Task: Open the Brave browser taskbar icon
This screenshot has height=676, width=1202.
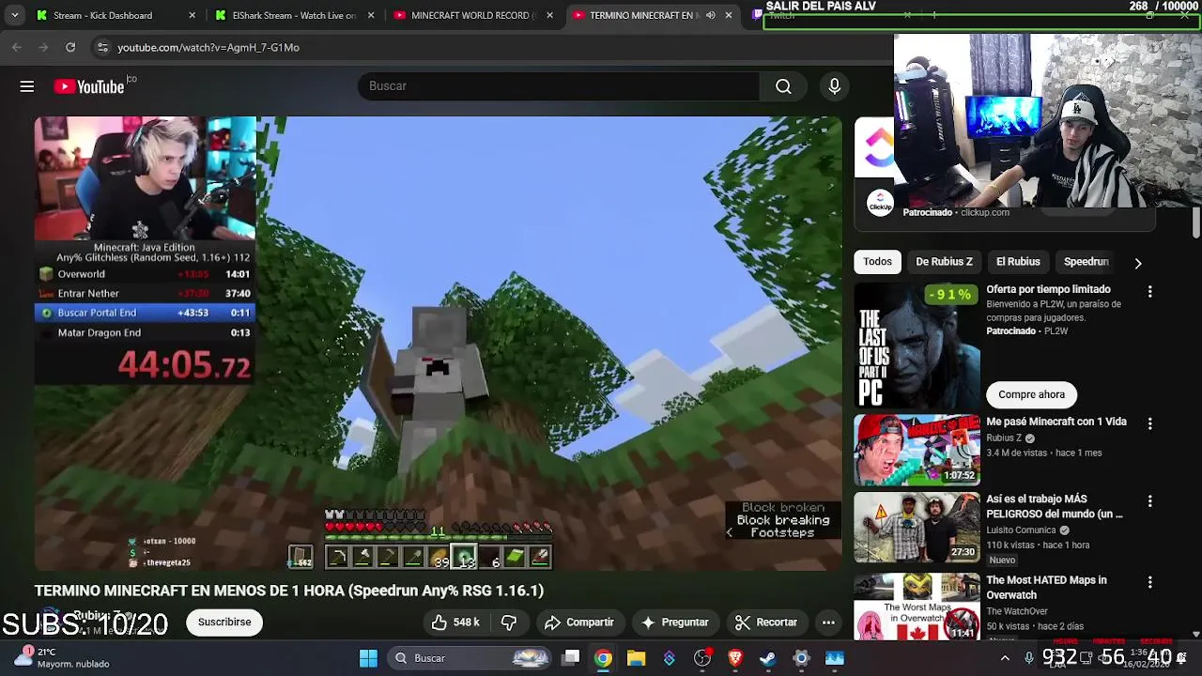Action: tap(735, 658)
